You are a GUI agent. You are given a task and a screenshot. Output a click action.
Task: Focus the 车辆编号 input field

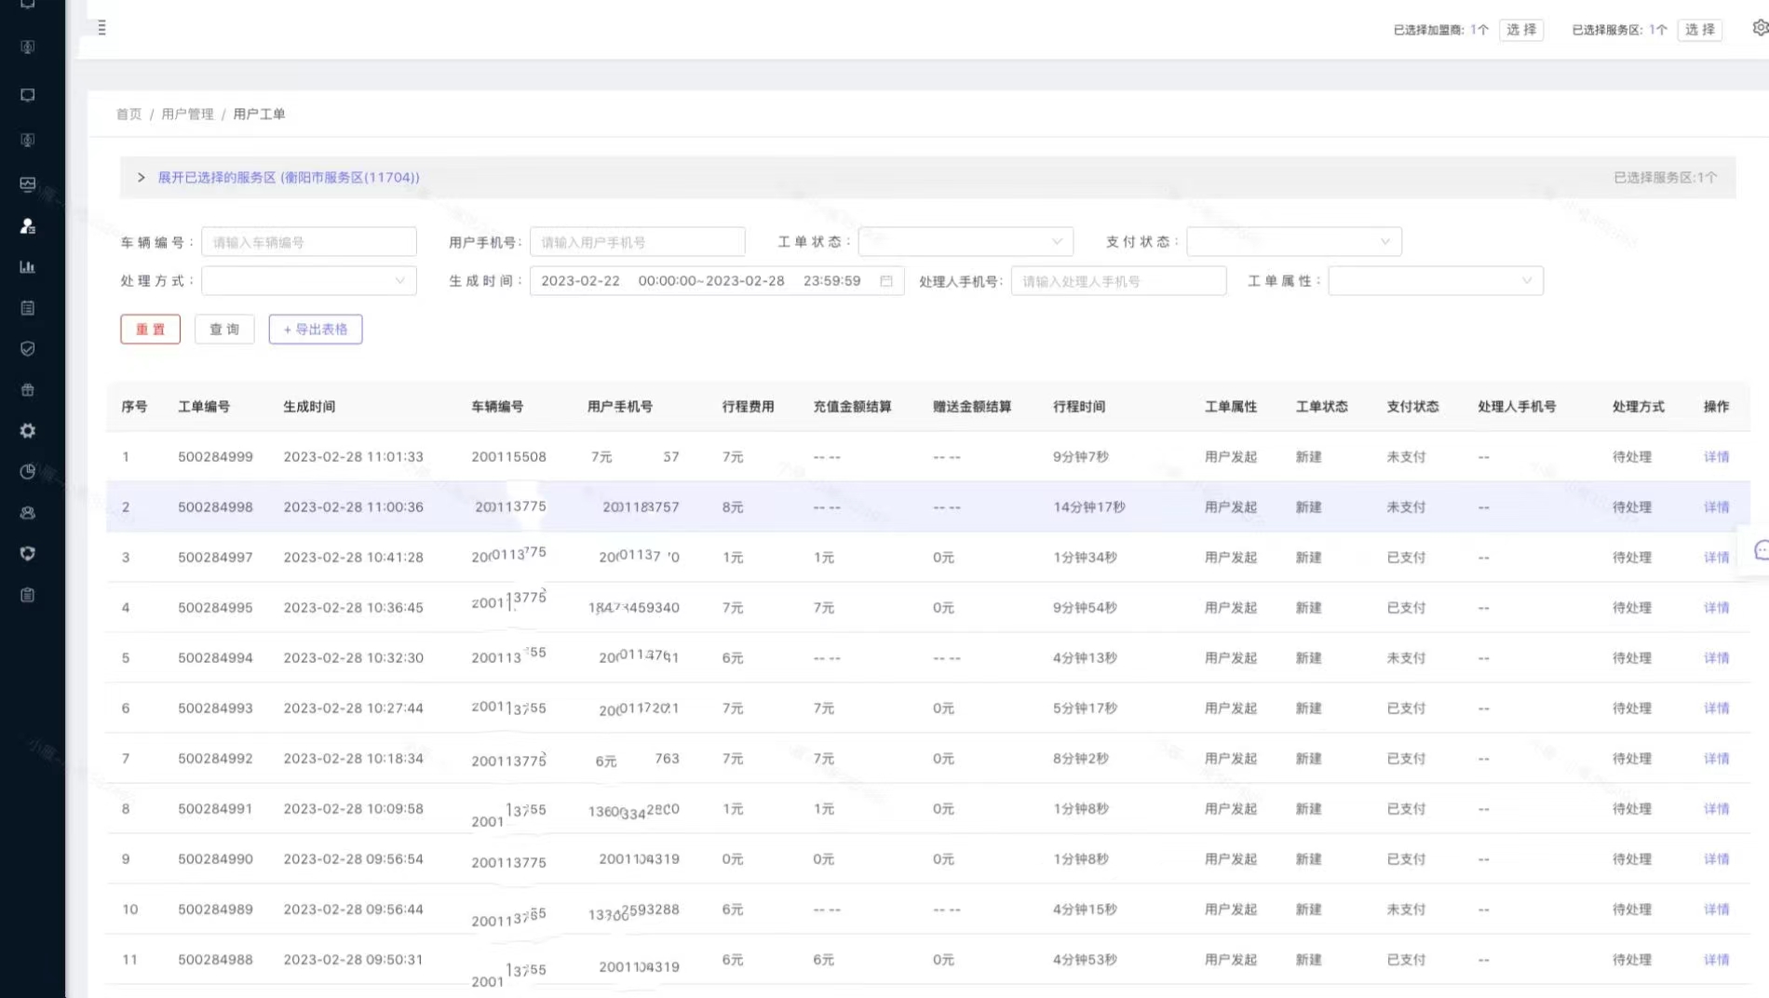click(x=309, y=242)
